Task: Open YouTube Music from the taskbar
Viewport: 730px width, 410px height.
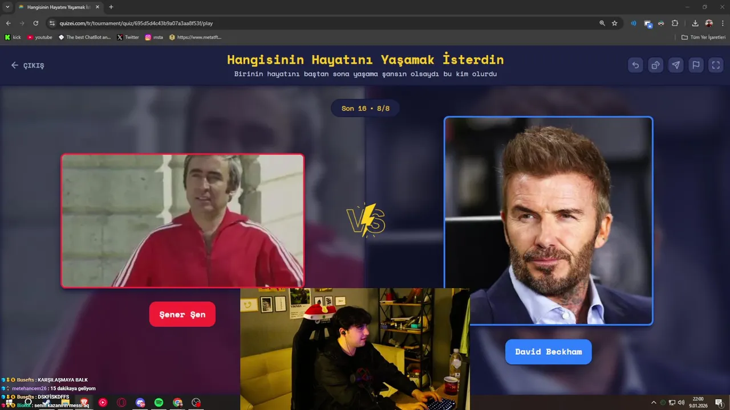Action: click(x=103, y=403)
